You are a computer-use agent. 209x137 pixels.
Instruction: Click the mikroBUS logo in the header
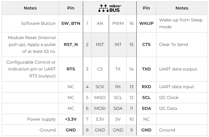pyautogui.click(x=110, y=8)
